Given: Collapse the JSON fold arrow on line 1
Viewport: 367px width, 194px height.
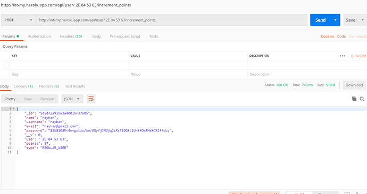Looking at the screenshot, I should (14, 109).
